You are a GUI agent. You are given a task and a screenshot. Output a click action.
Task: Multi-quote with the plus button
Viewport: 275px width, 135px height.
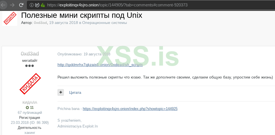pyautogui.click(x=61, y=92)
